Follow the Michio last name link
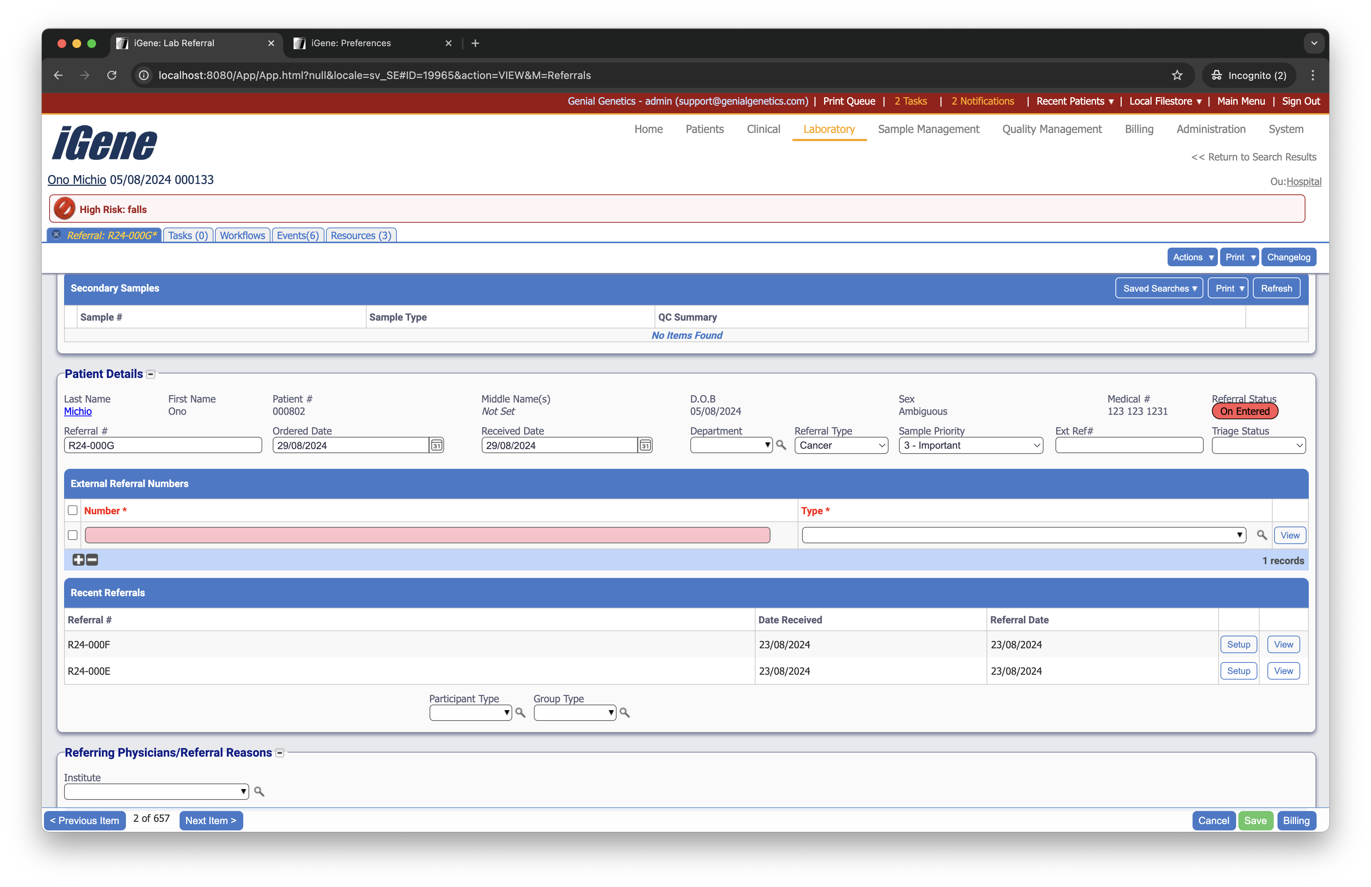The image size is (1371, 887). 78,411
